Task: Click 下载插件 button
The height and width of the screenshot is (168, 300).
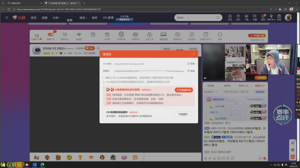Action: pos(183,114)
